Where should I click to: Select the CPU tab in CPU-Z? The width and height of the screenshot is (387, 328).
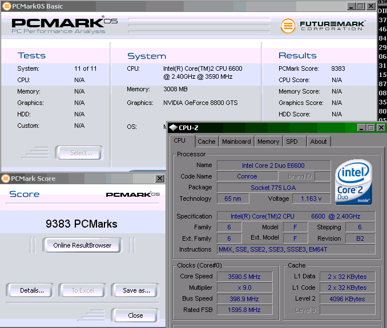tap(182, 141)
